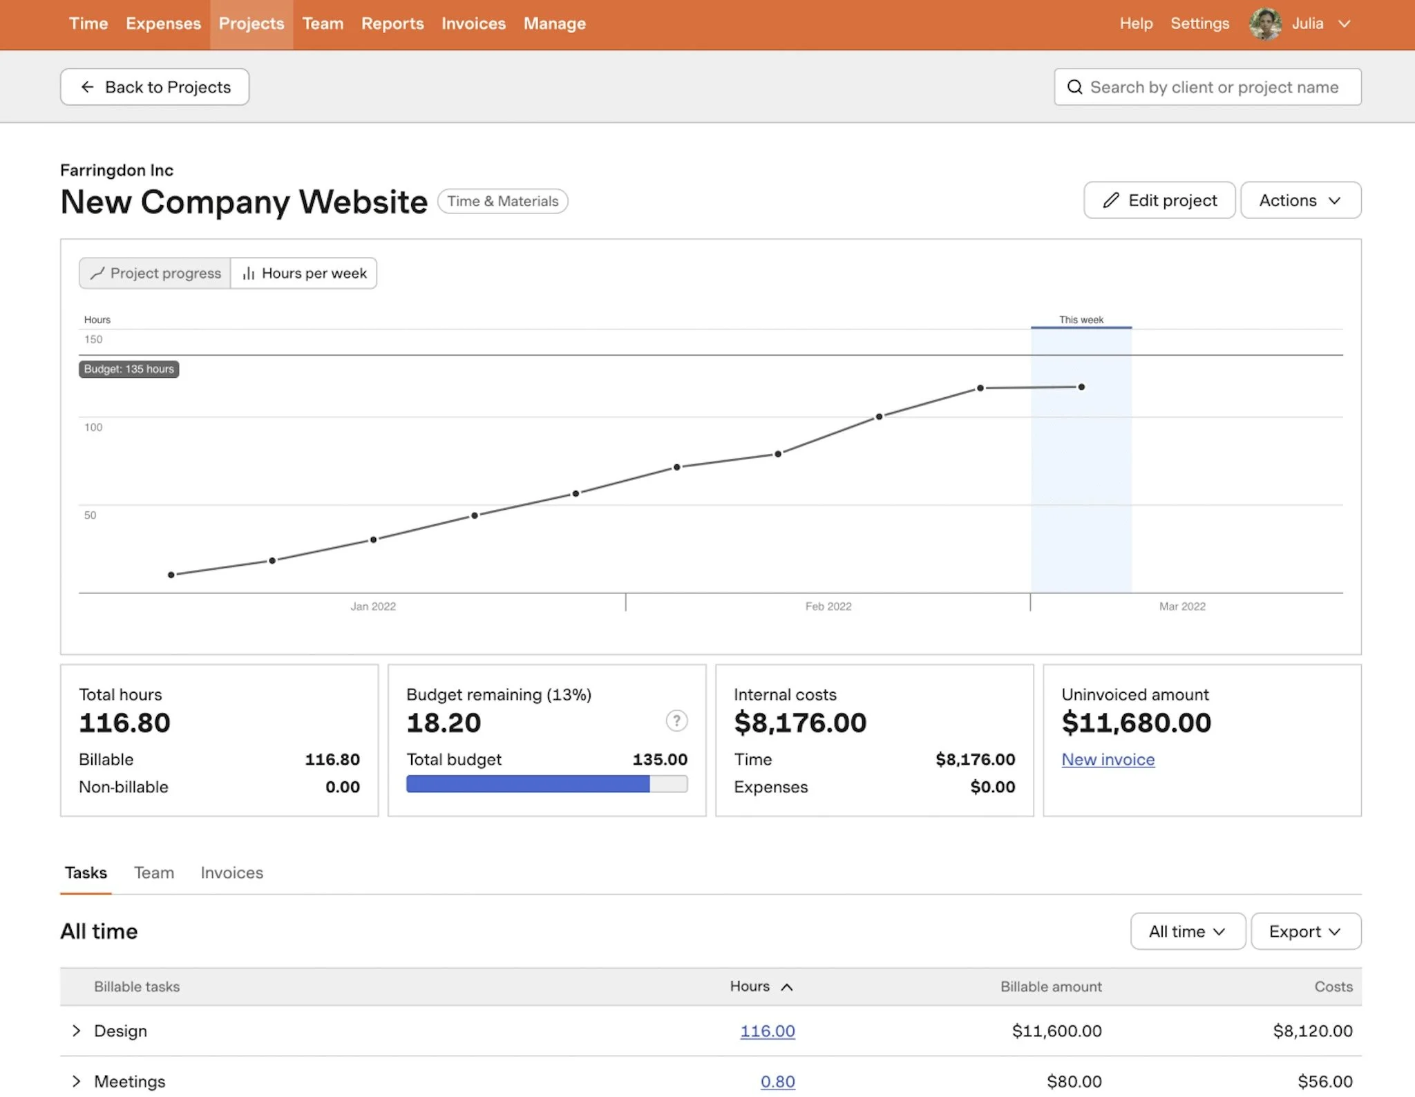This screenshot has height=1097, width=1415.
Task: Click the back arrow on Back to Projects
Action: [x=86, y=86]
